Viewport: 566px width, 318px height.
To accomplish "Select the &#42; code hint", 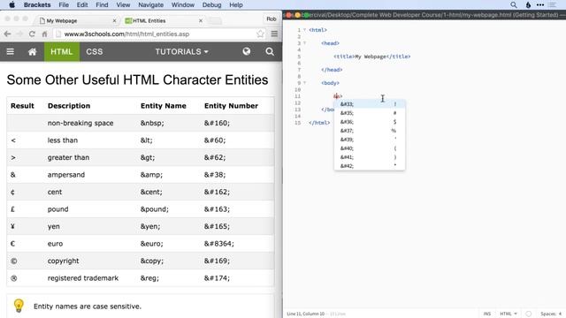I will [370, 166].
